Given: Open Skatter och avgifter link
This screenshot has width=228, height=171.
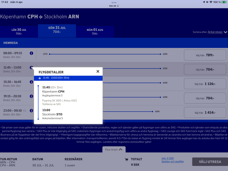Looking at the screenshot, I should coord(173,162).
